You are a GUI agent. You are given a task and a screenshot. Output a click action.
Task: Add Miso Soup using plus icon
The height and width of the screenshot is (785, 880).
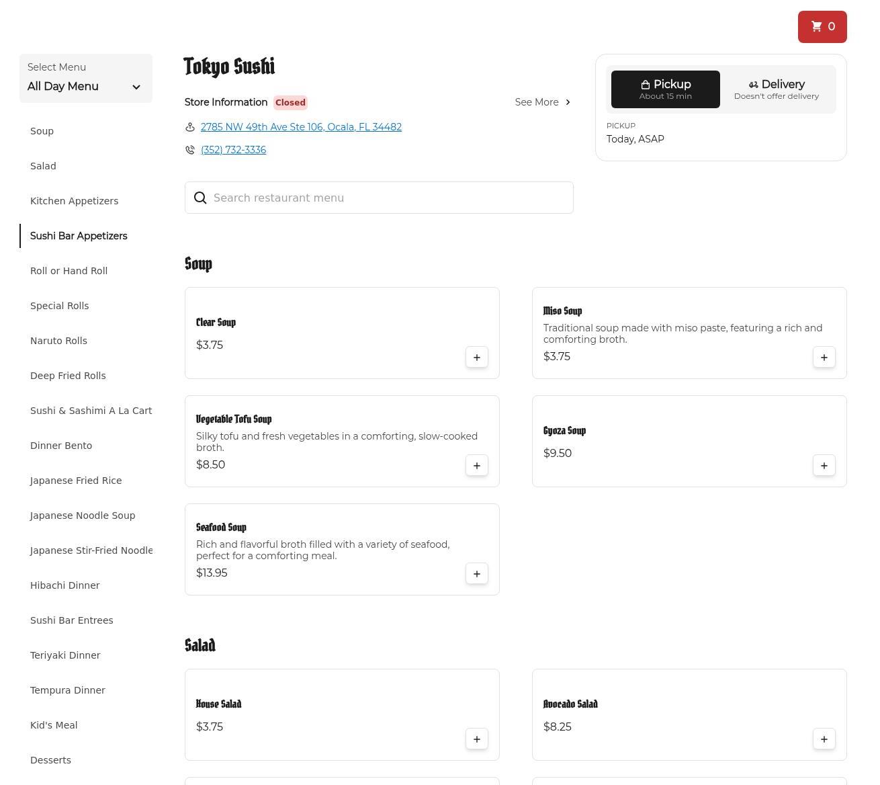(824, 358)
